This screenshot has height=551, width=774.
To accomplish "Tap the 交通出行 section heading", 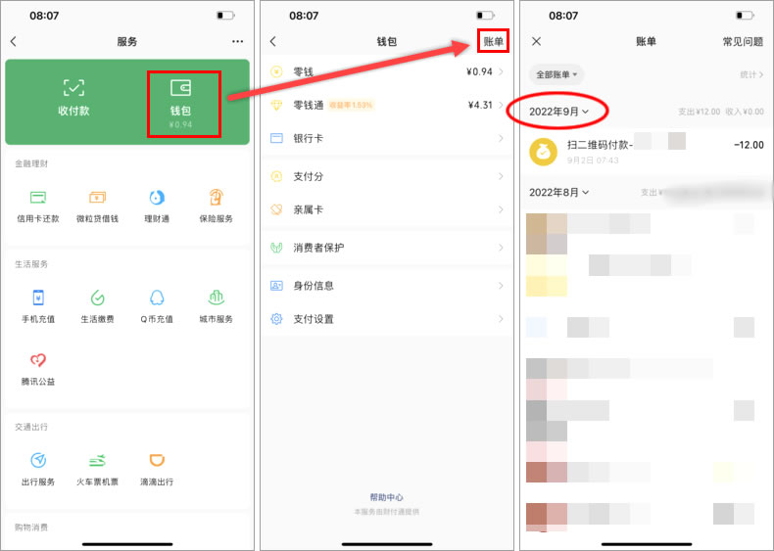I will (31, 427).
